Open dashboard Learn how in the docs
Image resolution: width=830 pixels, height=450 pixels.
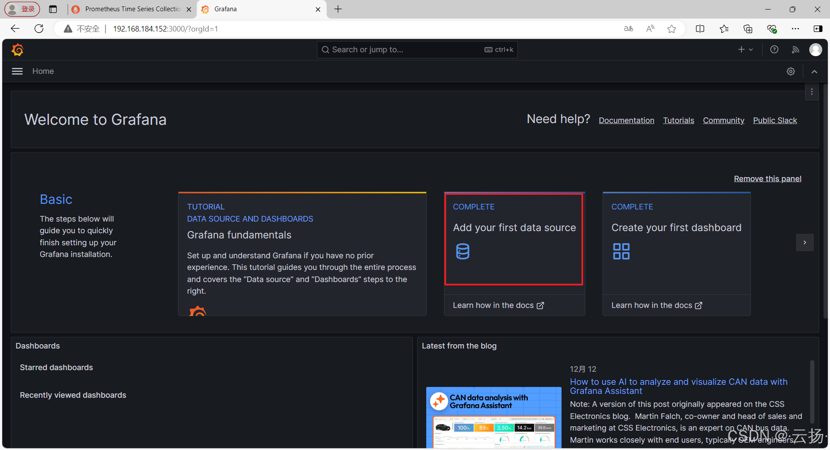(657, 305)
